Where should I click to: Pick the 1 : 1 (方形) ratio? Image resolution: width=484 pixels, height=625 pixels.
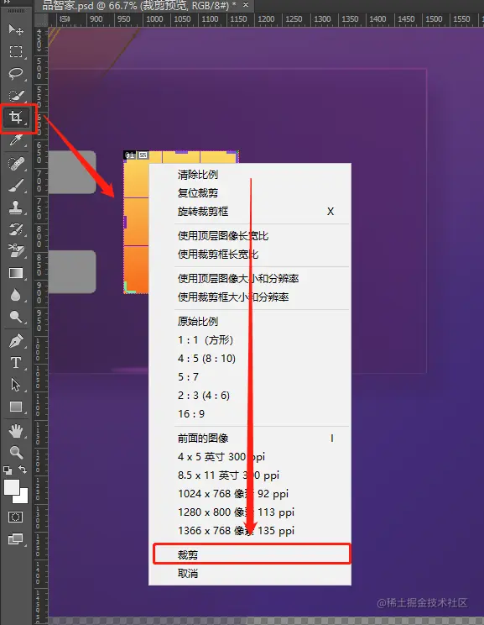[x=250, y=340]
